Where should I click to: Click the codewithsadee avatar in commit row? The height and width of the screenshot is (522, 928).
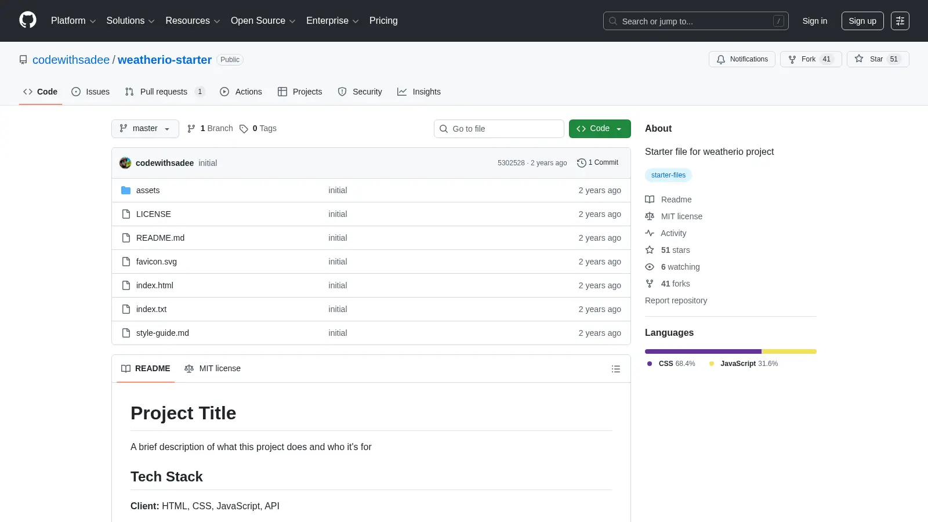(125, 163)
